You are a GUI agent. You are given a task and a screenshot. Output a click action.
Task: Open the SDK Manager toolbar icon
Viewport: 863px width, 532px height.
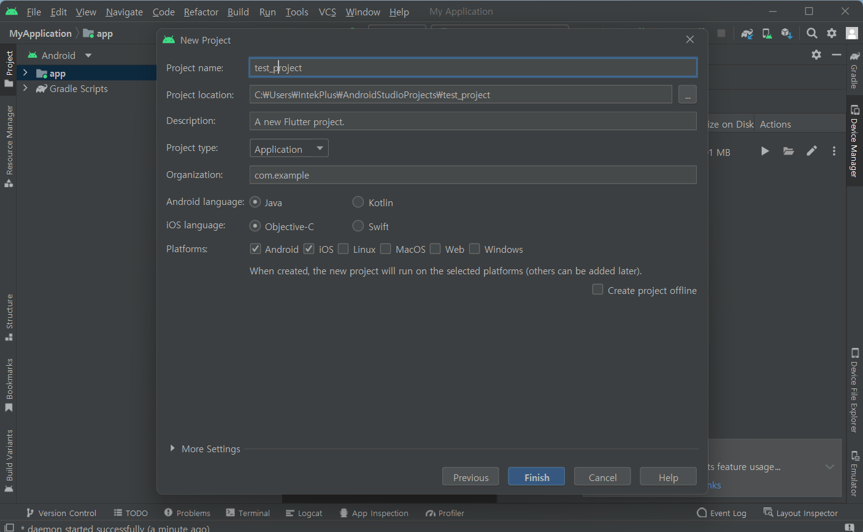[787, 33]
